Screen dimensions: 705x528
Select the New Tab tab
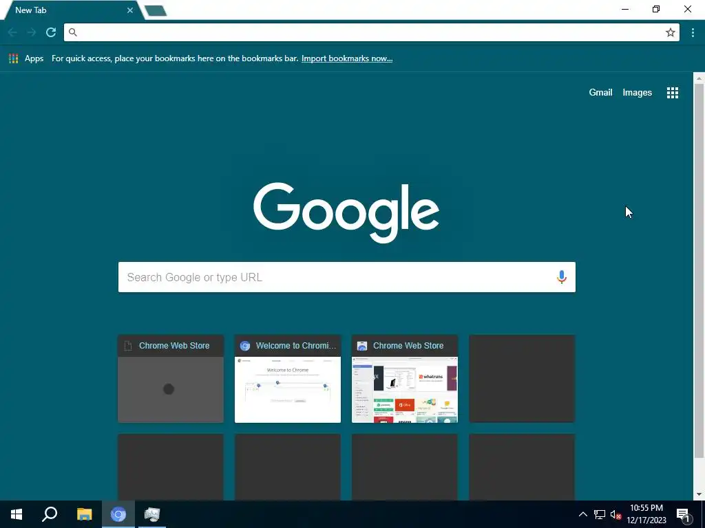pos(72,10)
